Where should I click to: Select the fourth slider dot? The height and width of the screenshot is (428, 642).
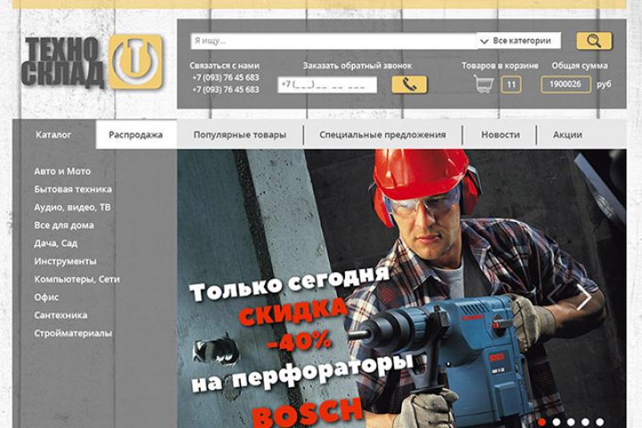585,422
